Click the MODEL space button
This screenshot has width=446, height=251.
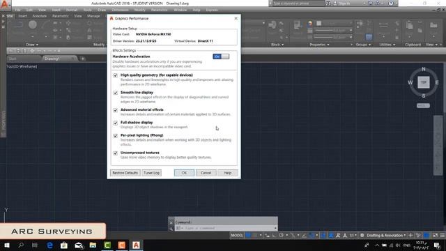click(x=237, y=236)
